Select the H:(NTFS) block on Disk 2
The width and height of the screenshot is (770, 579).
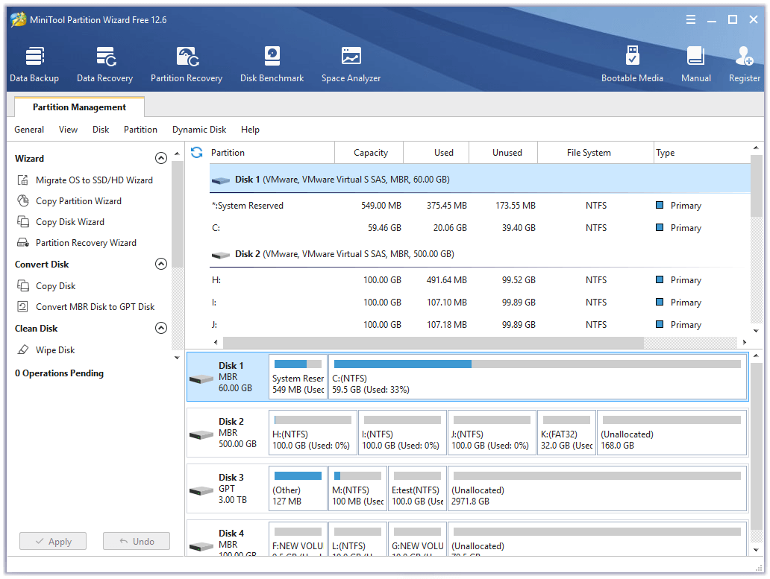coord(313,433)
